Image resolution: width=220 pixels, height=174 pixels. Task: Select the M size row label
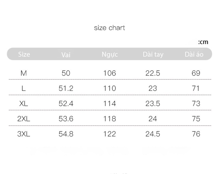(x=24, y=73)
